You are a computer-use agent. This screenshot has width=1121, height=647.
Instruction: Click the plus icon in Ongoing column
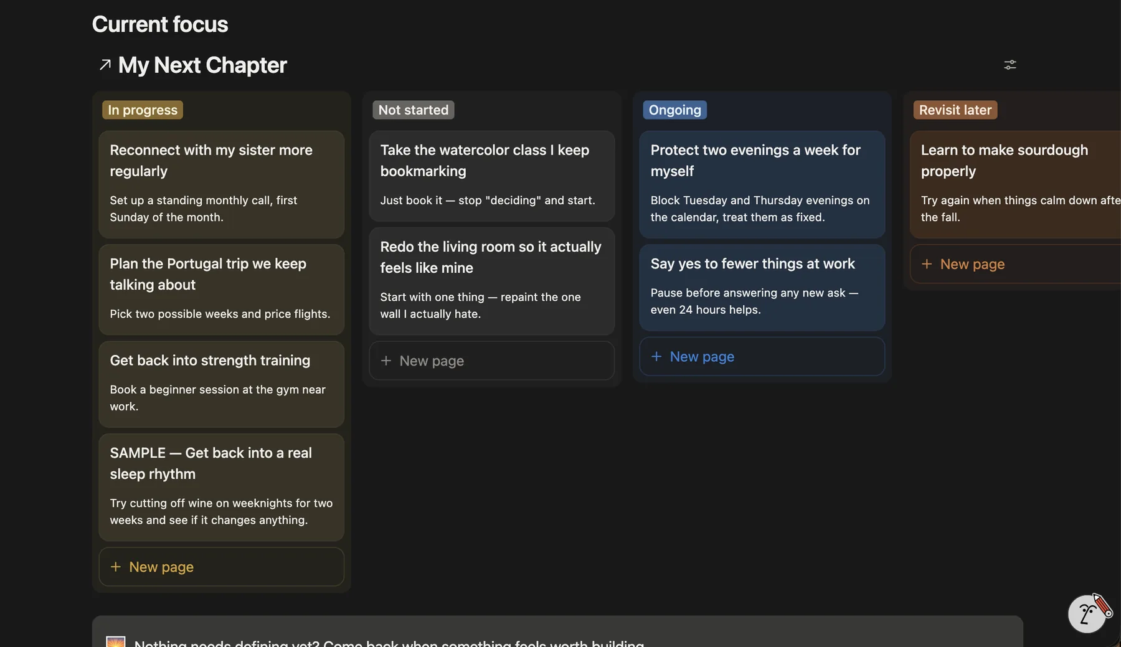click(x=656, y=356)
